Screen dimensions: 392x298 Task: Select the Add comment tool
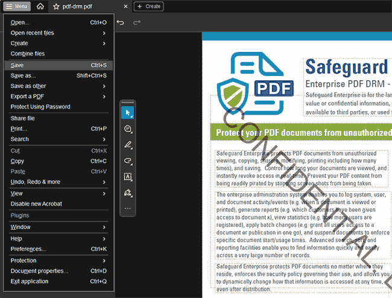(128, 128)
